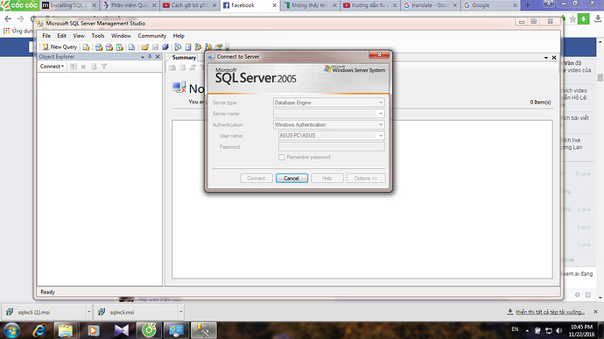Click the Password input field
604x339 pixels.
coord(331,147)
